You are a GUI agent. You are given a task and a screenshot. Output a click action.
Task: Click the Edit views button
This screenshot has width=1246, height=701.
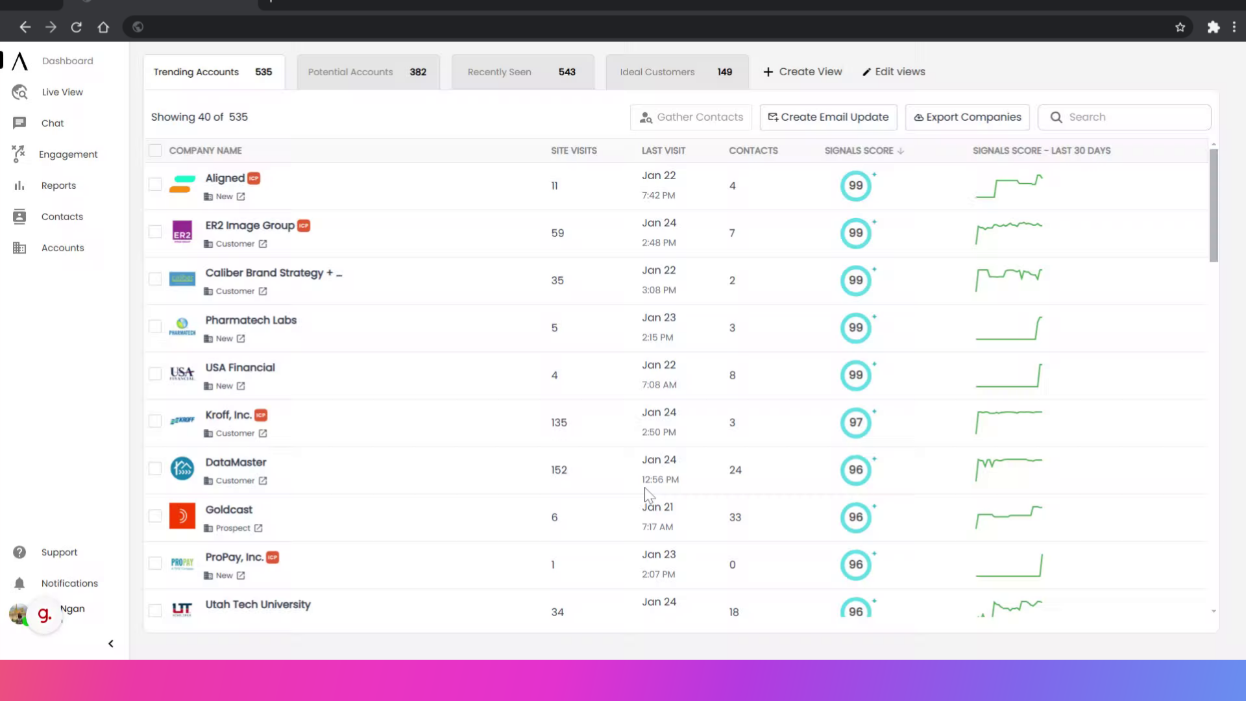pos(894,72)
